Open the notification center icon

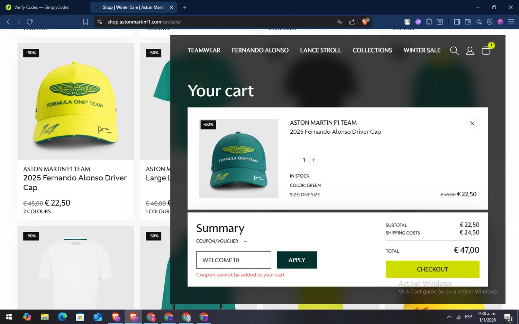[508, 317]
